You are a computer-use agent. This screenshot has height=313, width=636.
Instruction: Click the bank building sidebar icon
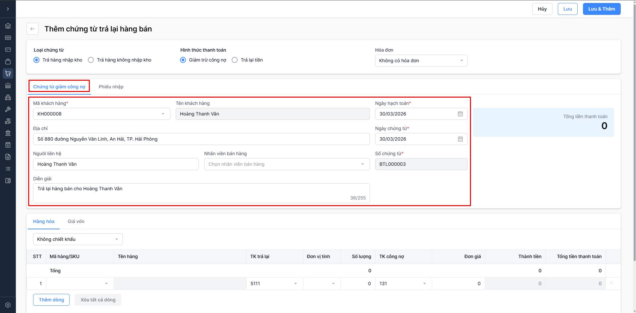tap(8, 133)
